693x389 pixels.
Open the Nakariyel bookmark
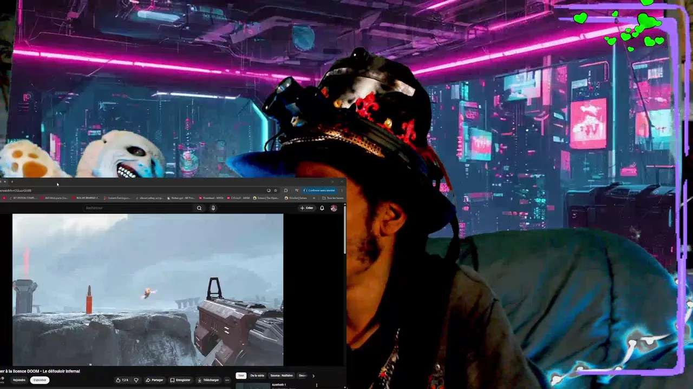(x=181, y=198)
